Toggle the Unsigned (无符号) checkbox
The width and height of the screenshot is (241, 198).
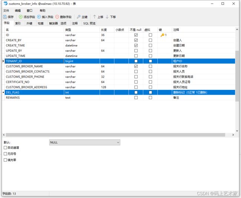[5, 154]
